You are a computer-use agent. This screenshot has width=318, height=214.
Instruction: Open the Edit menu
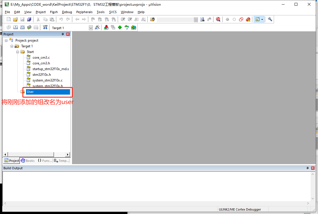pos(17,12)
